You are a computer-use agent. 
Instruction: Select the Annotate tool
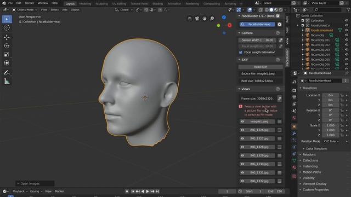[x=7, y=73]
